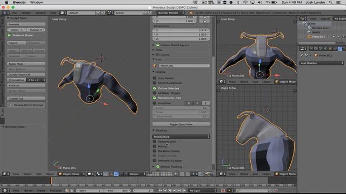Enable the Grid Floor checkbox
Viewport: 346px width, 194px height.
point(155,103)
